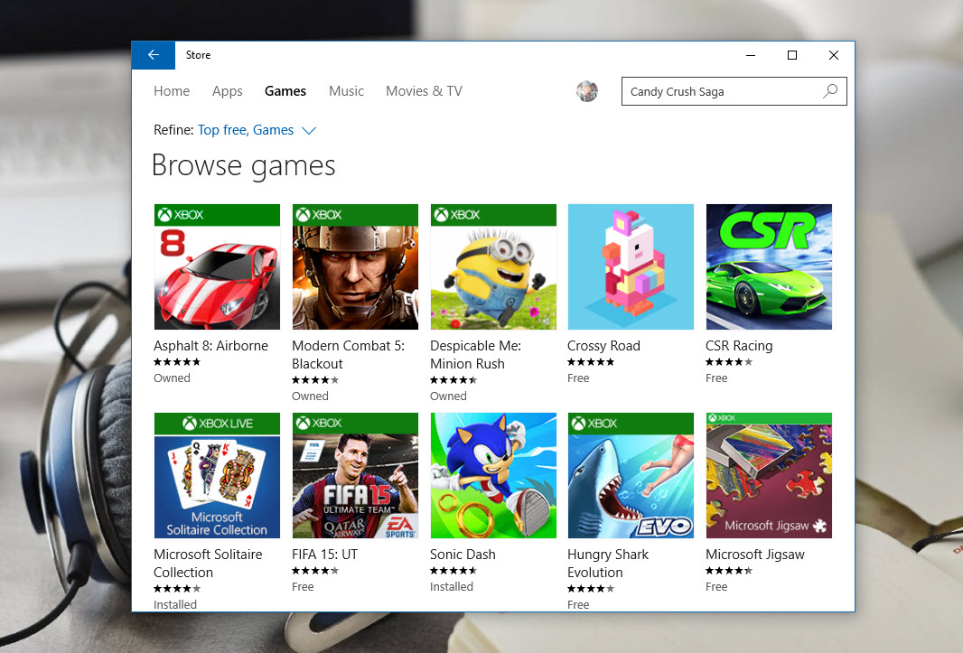Click the Crossy Road title text
This screenshot has height=653, width=963.
603,346
